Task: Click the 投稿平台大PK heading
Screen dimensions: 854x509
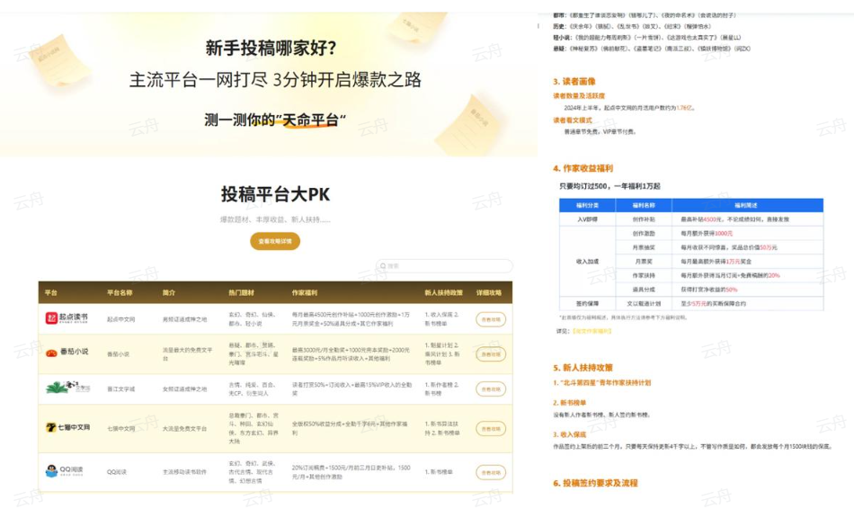Action: coord(275,194)
